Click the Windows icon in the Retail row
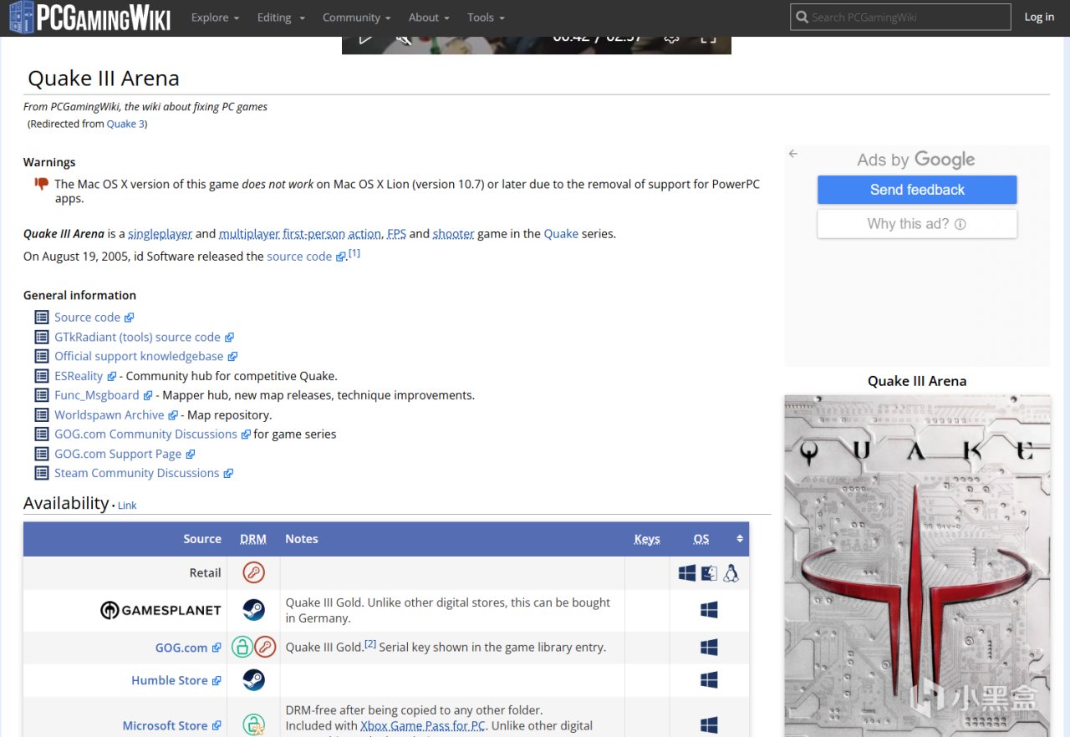Viewport: 1070px width, 737px height. coord(687,573)
